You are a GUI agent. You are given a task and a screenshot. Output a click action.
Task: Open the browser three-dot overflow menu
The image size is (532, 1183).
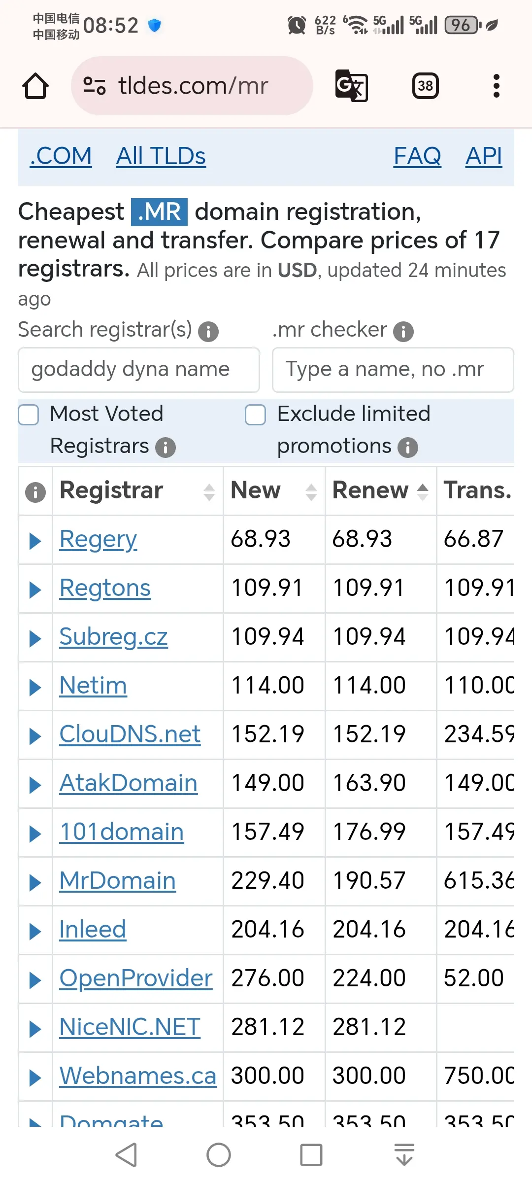click(497, 86)
